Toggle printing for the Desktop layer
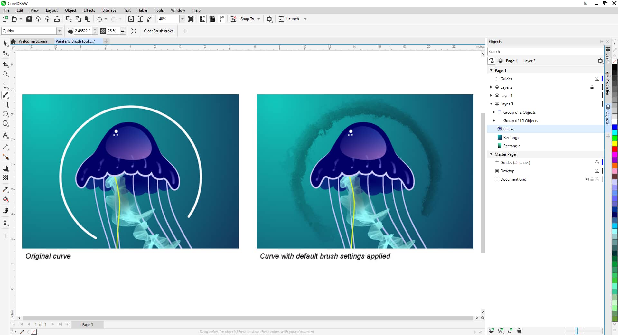 [x=597, y=171]
